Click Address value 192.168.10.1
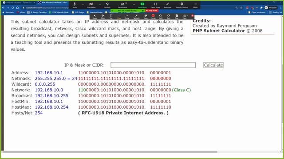 point(49,72)
